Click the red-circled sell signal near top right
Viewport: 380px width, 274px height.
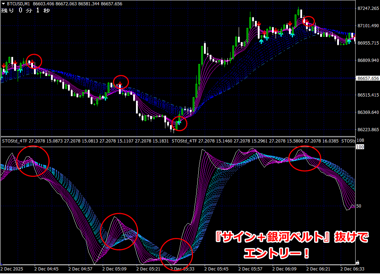click(x=308, y=22)
